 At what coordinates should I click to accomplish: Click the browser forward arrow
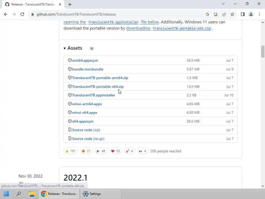tap(14, 15)
